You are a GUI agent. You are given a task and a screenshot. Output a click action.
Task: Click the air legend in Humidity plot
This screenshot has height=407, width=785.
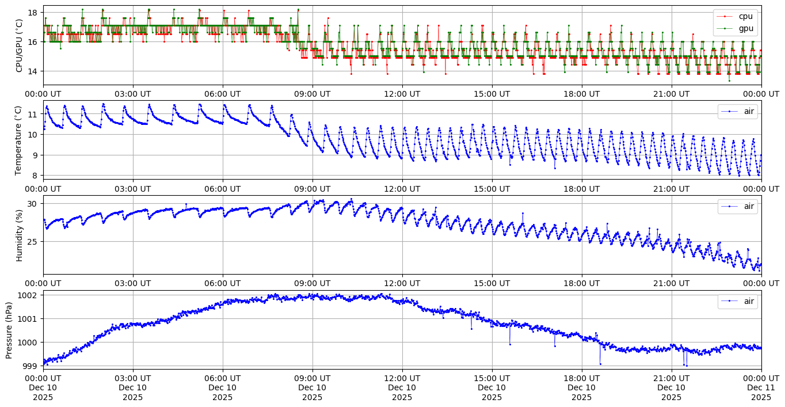749,206
